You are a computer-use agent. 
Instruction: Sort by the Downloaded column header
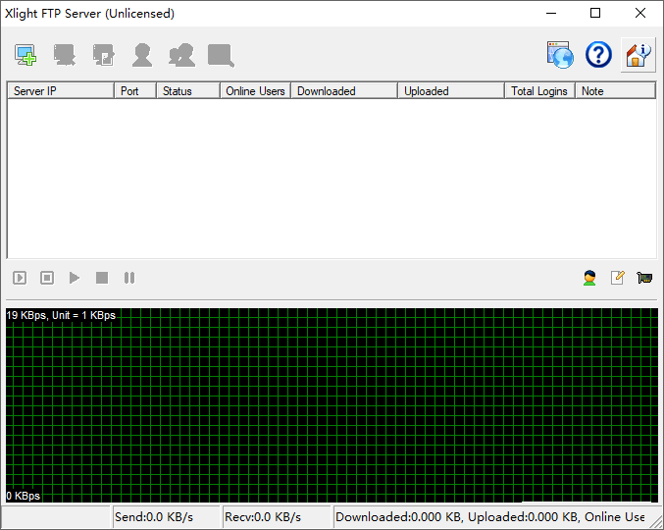(344, 91)
